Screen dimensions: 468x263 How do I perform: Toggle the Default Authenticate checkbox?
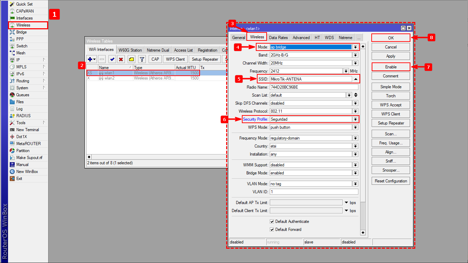272,221
